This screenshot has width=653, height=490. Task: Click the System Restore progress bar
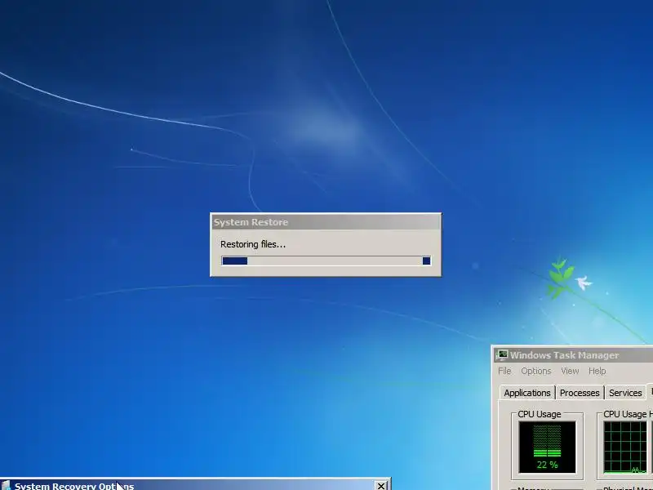tap(326, 261)
